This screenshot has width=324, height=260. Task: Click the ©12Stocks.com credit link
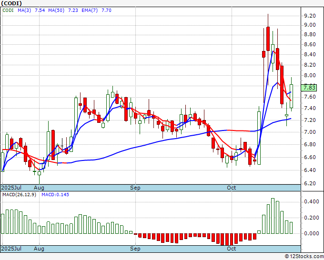(x=304, y=257)
